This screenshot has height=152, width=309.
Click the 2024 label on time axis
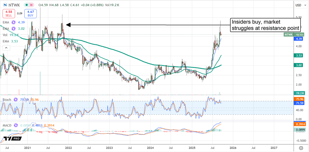coord(150,148)
